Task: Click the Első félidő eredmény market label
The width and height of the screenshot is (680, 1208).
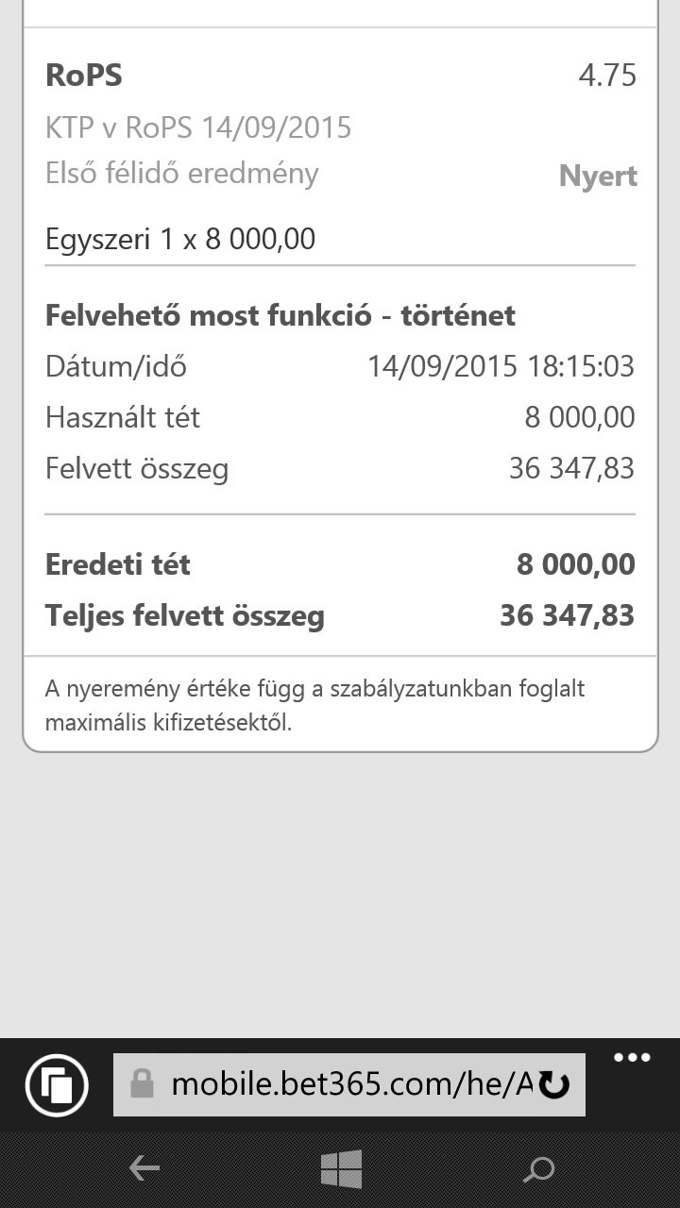Action: point(182,174)
